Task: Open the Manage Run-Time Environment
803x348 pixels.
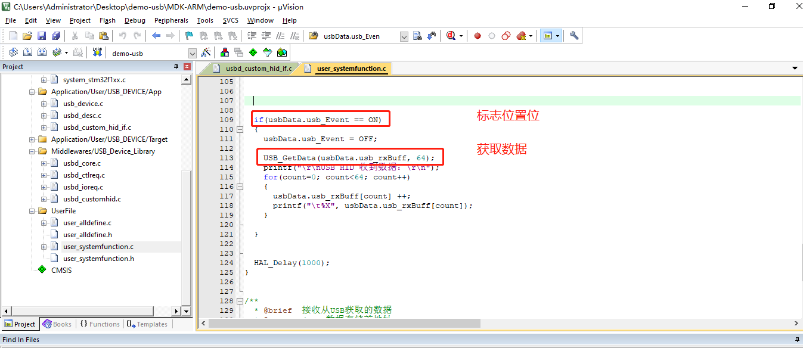Action: (x=253, y=52)
